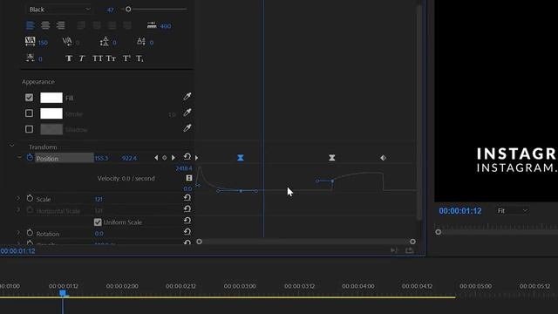Click the Effect Controls zoom bar left handle
This screenshot has width=558, height=314.
click(200, 242)
